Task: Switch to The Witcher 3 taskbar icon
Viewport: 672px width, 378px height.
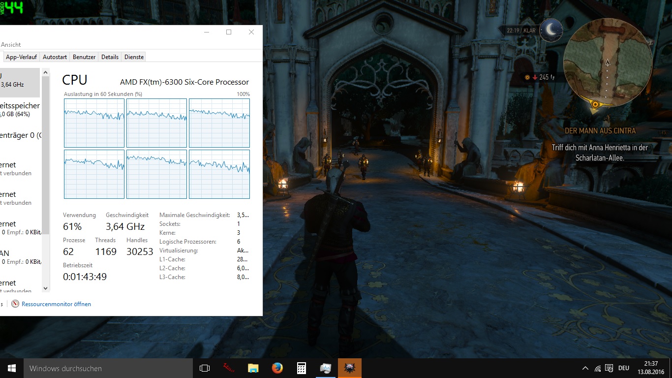Action: [x=349, y=368]
